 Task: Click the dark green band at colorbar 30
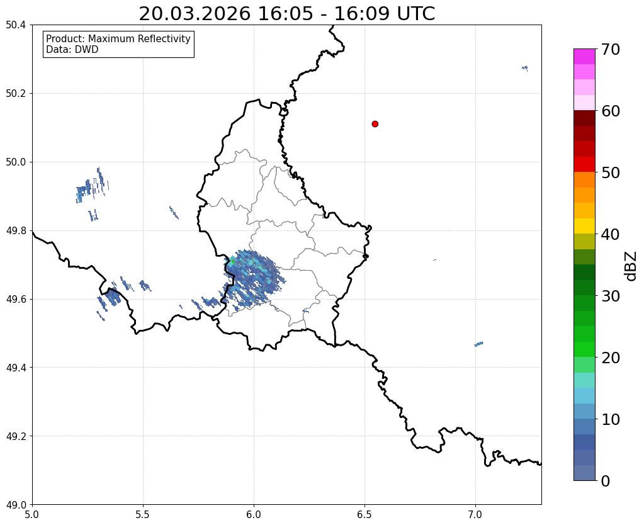(x=584, y=288)
